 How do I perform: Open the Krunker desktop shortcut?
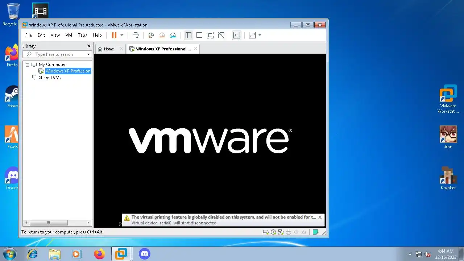click(x=448, y=178)
